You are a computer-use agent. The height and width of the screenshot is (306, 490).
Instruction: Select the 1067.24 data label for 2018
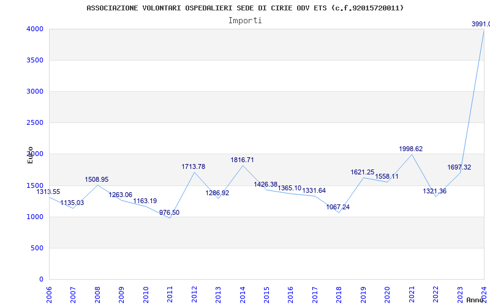338,207
